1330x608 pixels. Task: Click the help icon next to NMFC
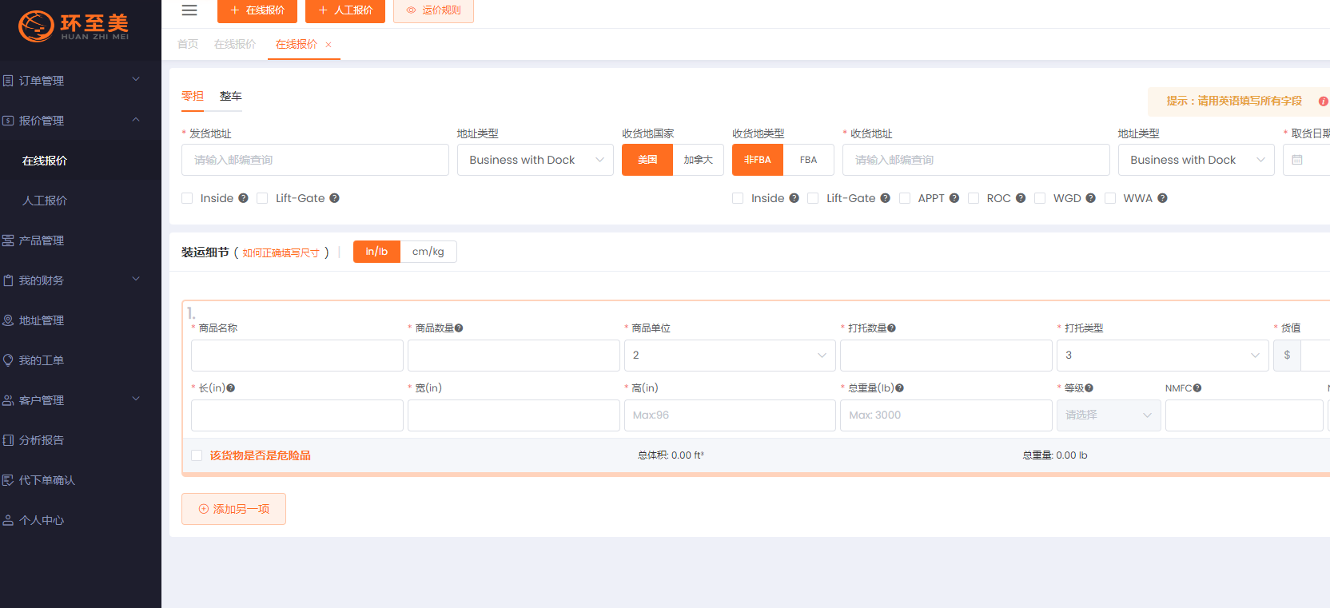pos(1197,388)
